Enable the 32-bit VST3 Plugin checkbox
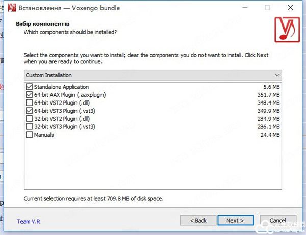The width and height of the screenshot is (306, 235). coord(29,126)
